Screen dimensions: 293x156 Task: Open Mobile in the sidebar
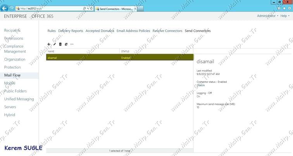pos(10,83)
